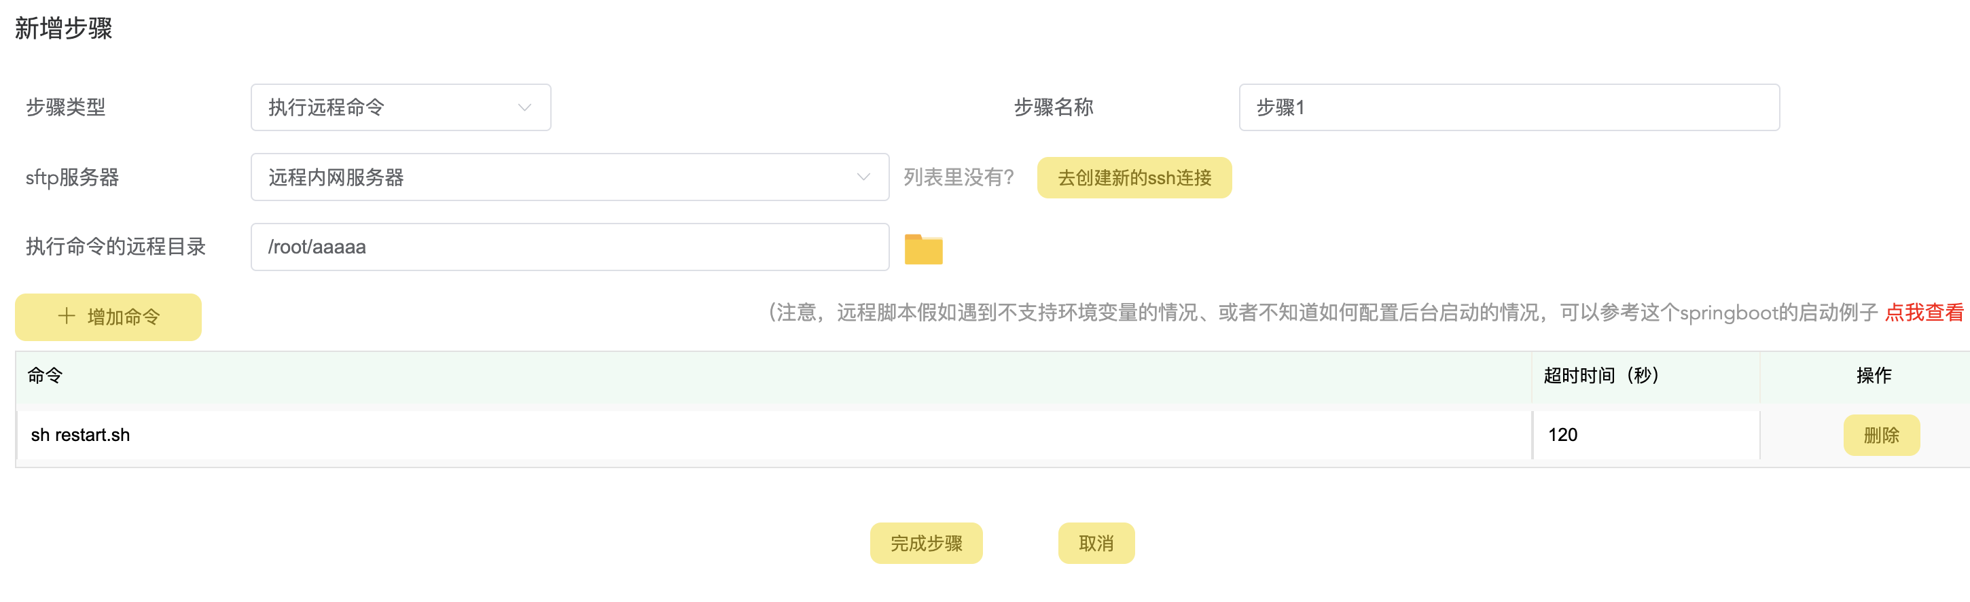Open the sftp服务器 dropdown showing 远程内网服务器

point(569,177)
